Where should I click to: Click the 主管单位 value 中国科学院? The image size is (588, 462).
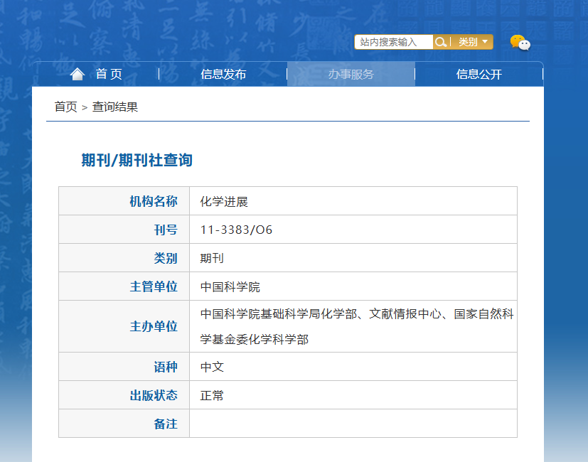[x=230, y=287]
